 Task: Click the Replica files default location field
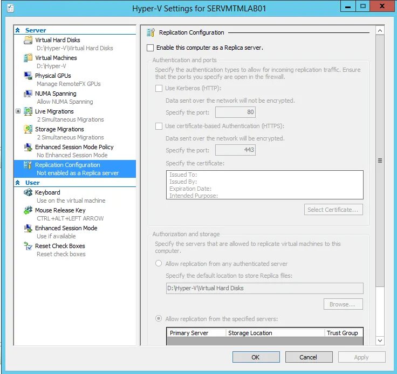tap(265, 288)
